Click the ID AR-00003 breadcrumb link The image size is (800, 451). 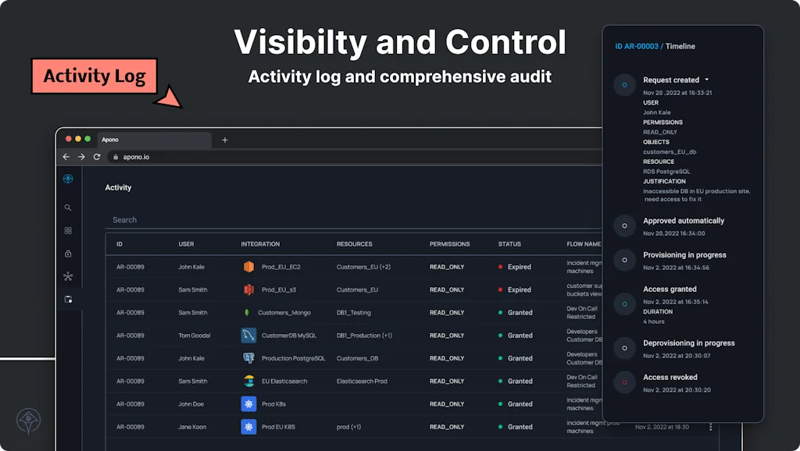click(637, 47)
